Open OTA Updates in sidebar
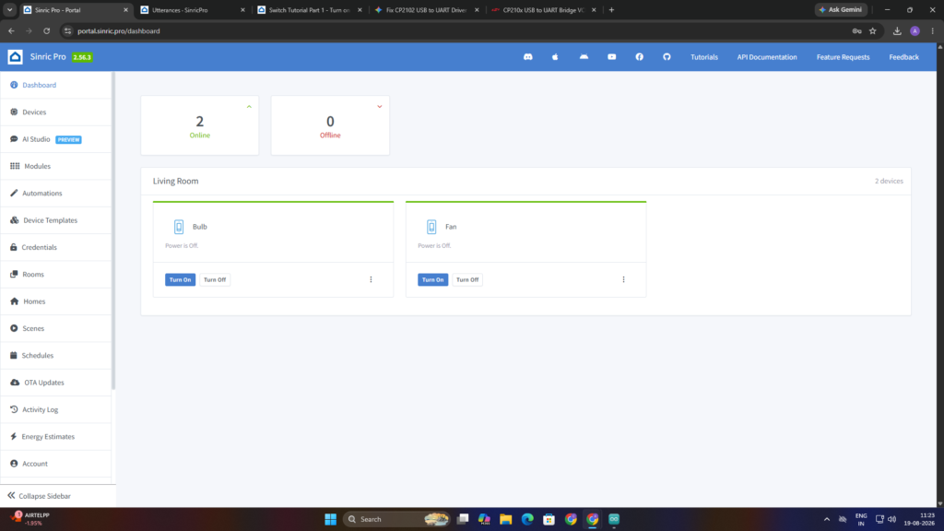The image size is (944, 531). [56, 383]
